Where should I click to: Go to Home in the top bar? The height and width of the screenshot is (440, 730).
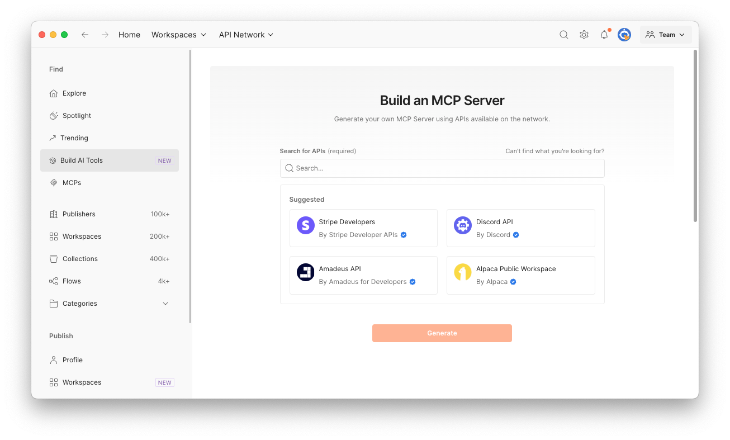129,35
